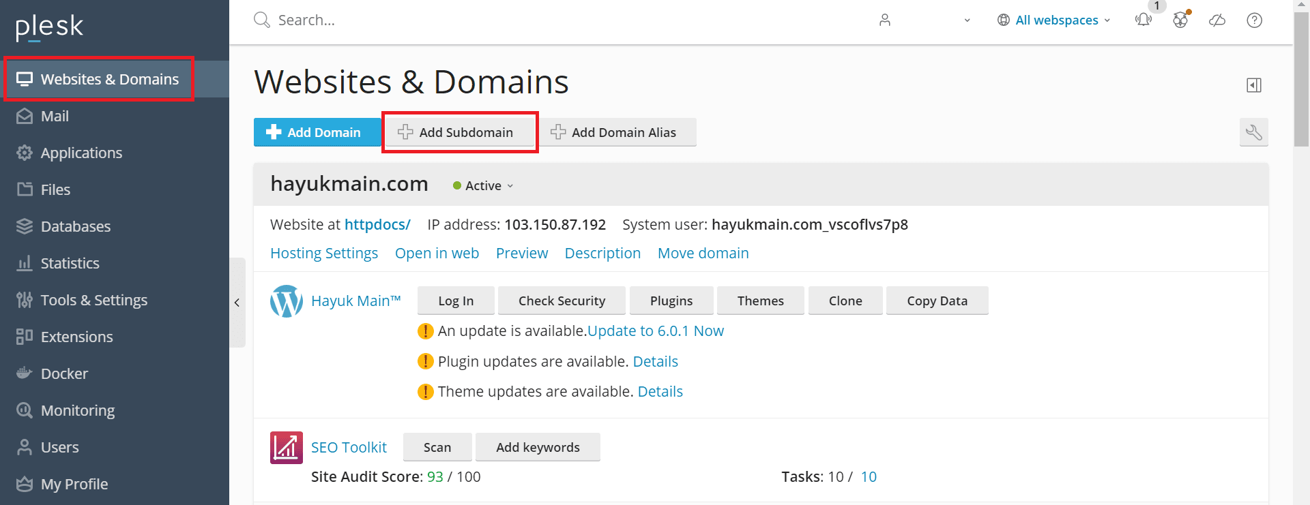Collapse the left sidebar with arrow handle
This screenshot has height=505, width=1310.
[237, 303]
